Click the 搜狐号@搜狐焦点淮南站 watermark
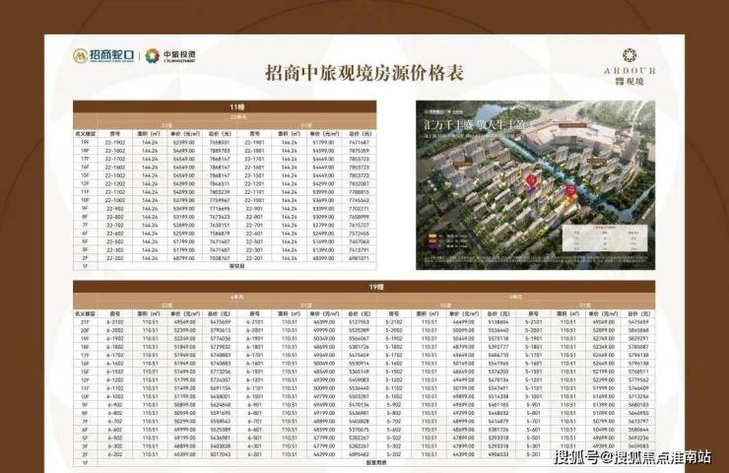729x473 pixels. point(641,456)
